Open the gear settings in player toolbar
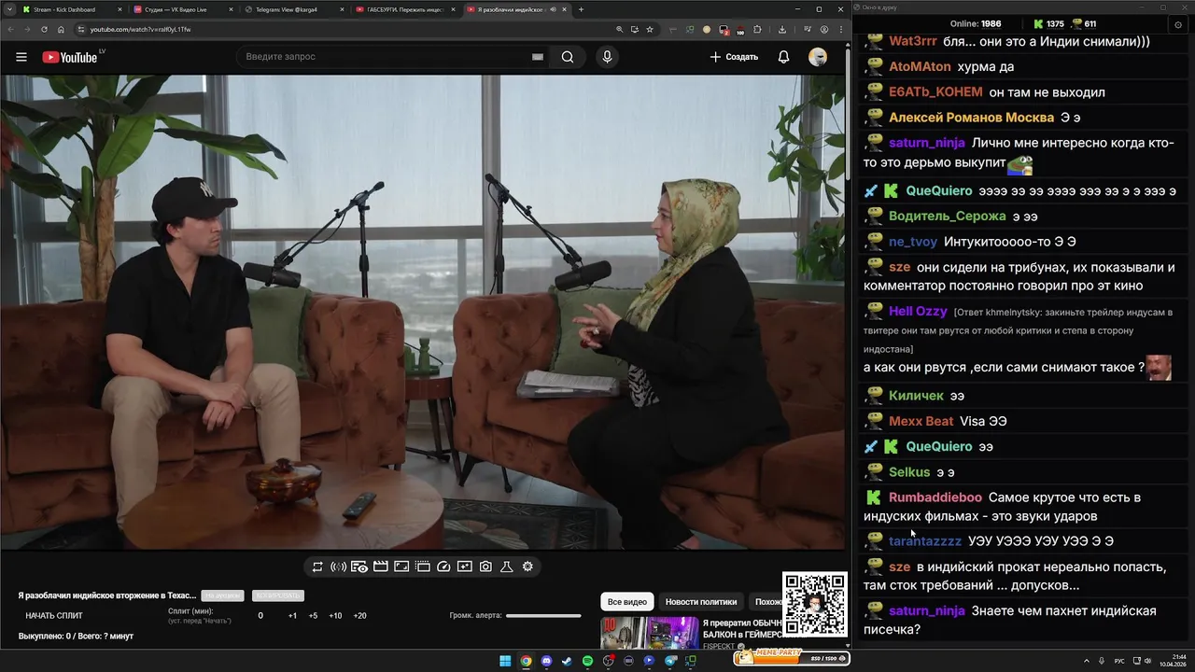Image resolution: width=1195 pixels, height=672 pixels. click(x=527, y=567)
